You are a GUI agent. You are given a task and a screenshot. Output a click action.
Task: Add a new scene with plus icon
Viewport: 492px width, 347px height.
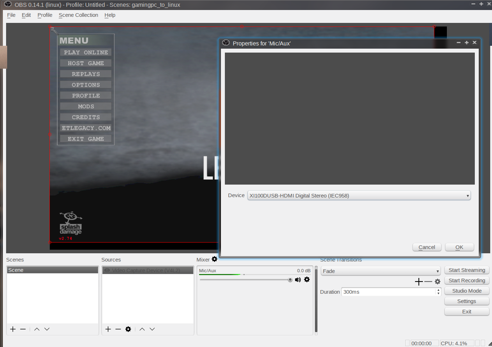pos(13,329)
